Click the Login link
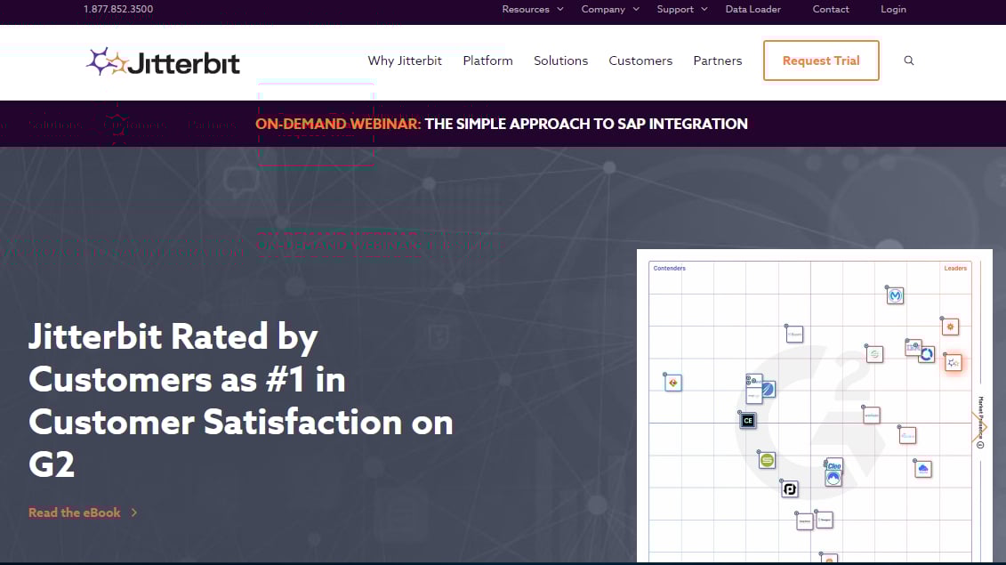Screen dimensions: 1006x565 pyautogui.click(x=893, y=9)
